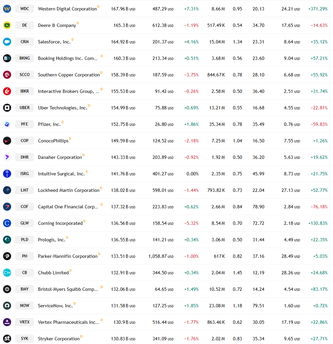Select the BKNG ticker badge
The height and width of the screenshot is (344, 333).
25,58
